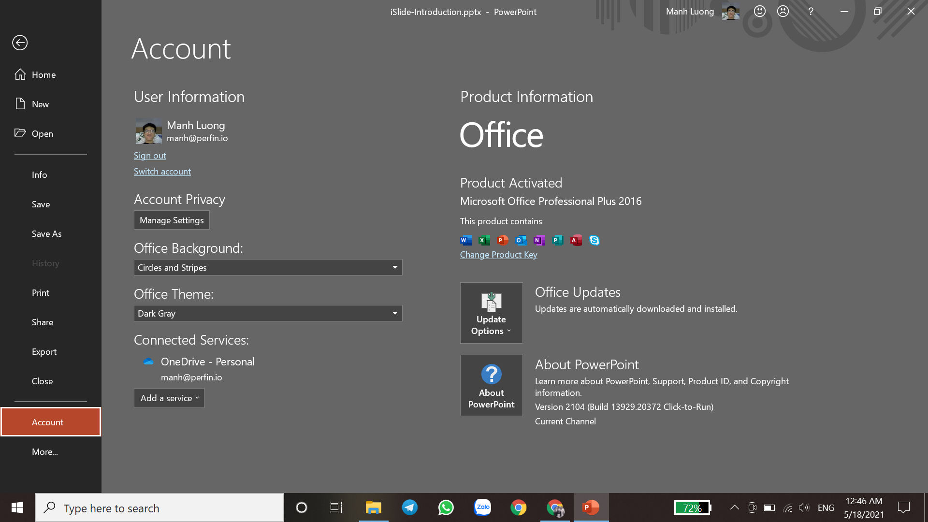Open network Wi-Fi status icon

(x=787, y=507)
